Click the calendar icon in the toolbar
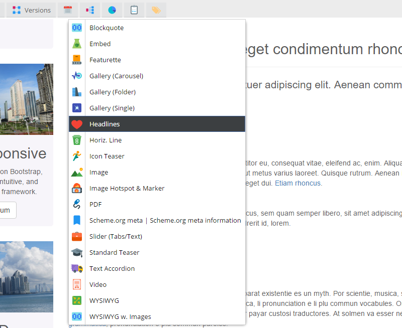 68,10
